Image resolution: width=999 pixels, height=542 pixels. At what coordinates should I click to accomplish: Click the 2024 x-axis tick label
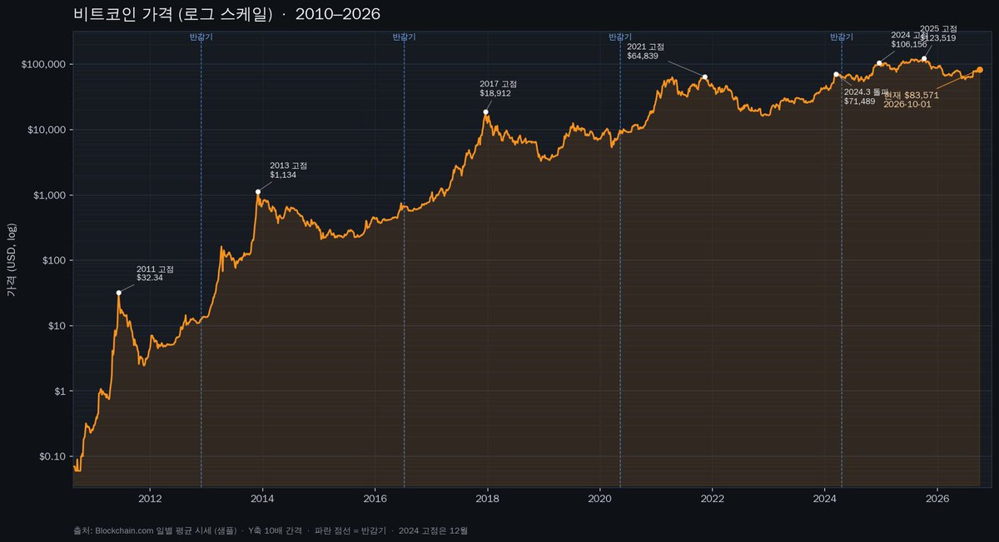(x=824, y=499)
